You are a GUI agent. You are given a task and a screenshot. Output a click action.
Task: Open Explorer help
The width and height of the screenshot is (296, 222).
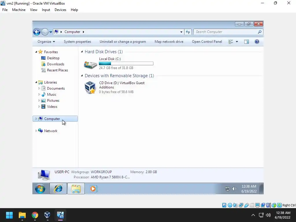[x=257, y=42]
